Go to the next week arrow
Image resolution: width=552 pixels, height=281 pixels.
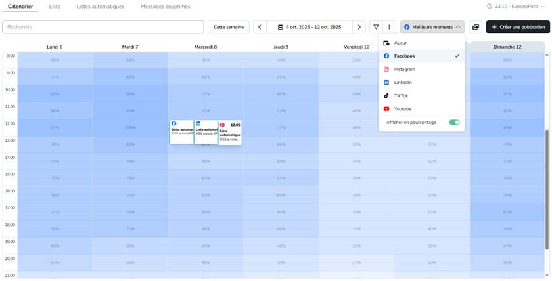tap(359, 27)
